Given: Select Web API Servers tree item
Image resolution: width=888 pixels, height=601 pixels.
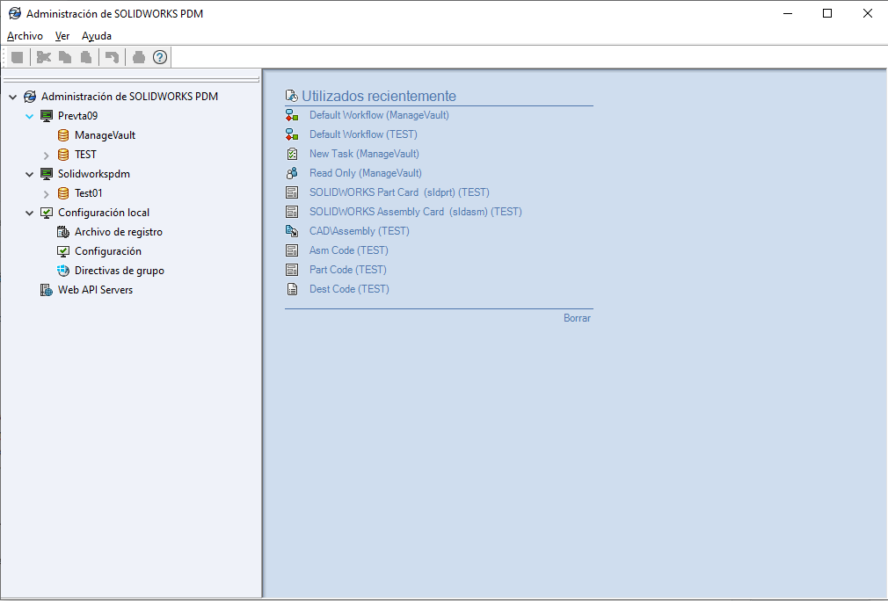Looking at the screenshot, I should [95, 290].
